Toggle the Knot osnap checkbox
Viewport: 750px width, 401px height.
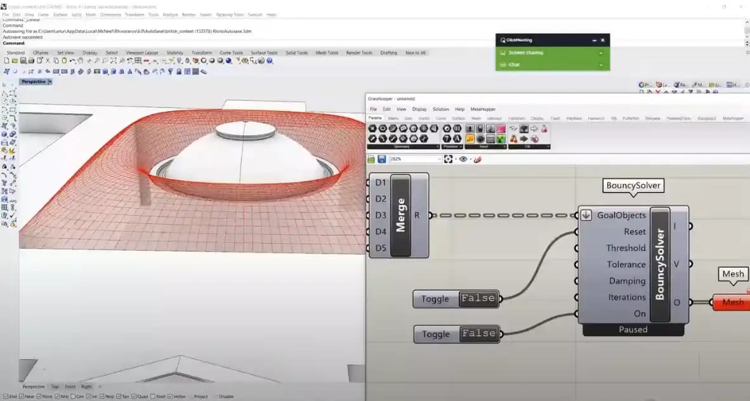click(x=153, y=397)
